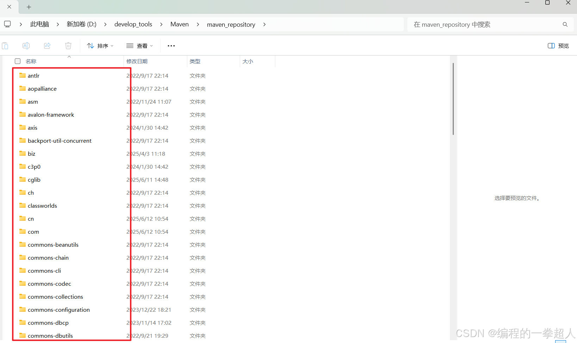Expand the 排序 sort dropdown

click(100, 46)
